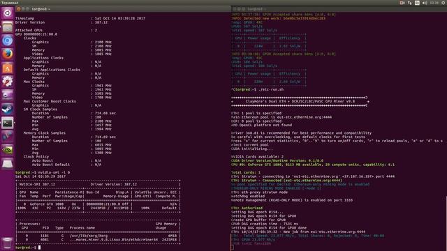Open the sound volume indicator

(425, 3)
